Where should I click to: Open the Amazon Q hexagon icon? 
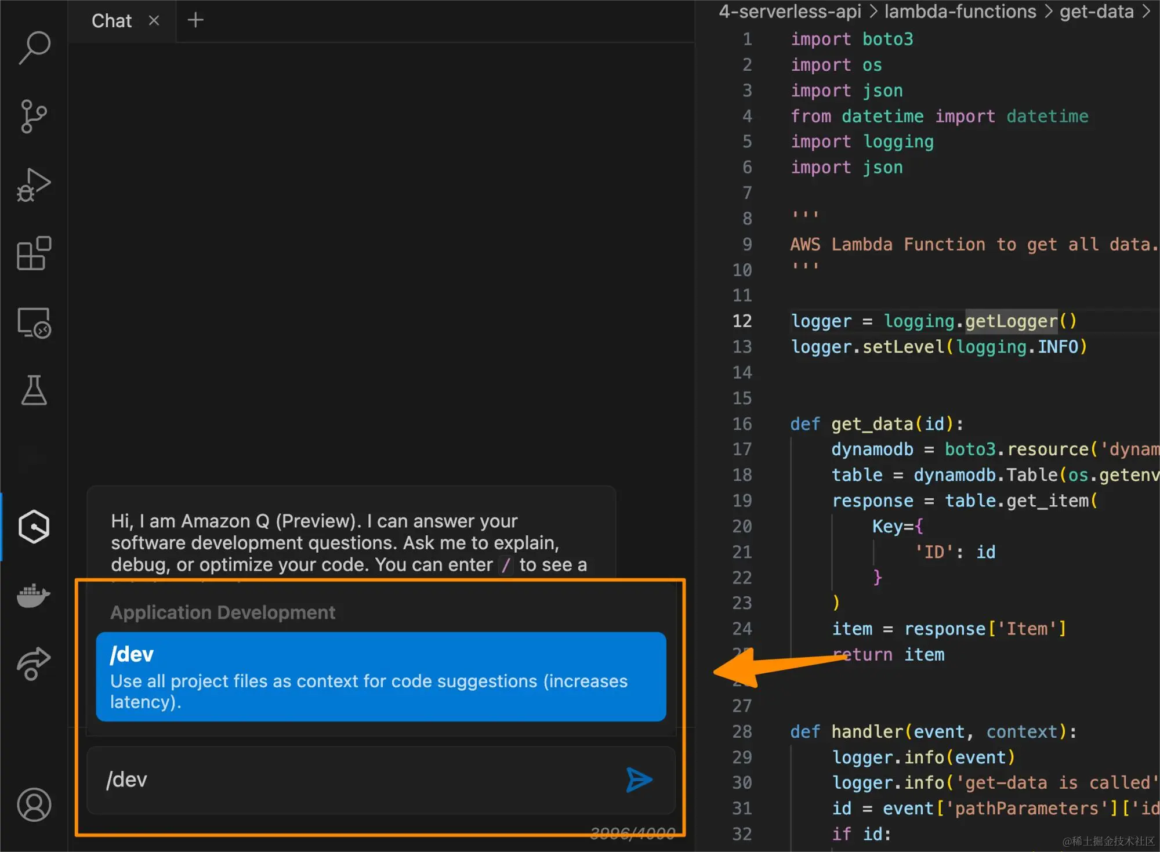(34, 527)
